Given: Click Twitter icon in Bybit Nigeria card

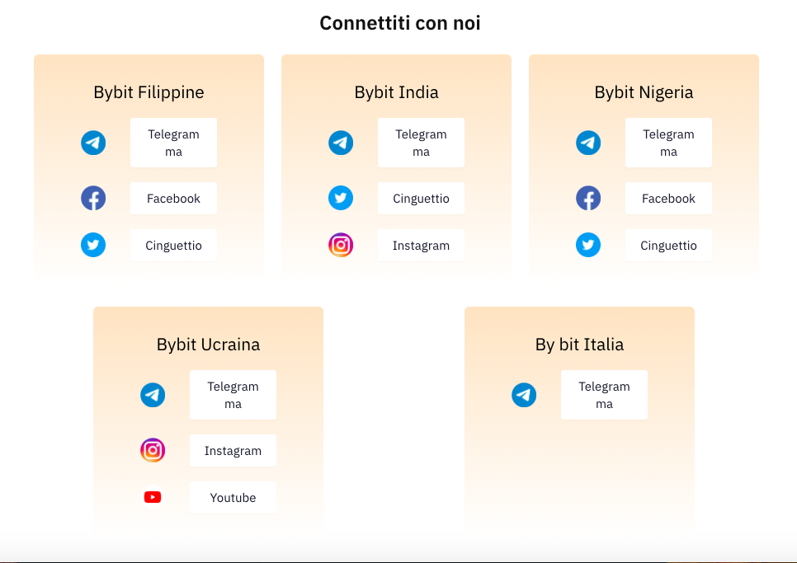Looking at the screenshot, I should point(588,245).
